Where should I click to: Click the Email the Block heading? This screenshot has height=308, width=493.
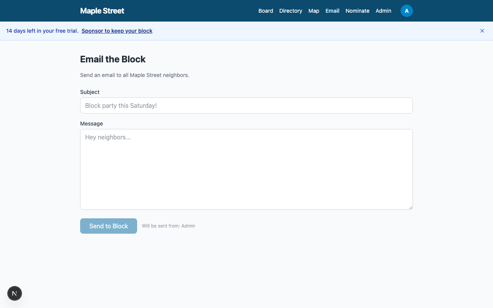pyautogui.click(x=112, y=59)
